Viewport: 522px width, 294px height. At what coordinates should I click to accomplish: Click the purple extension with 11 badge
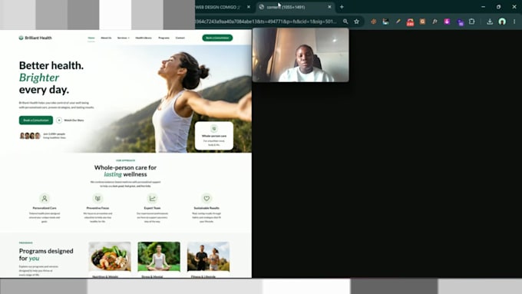point(460,22)
